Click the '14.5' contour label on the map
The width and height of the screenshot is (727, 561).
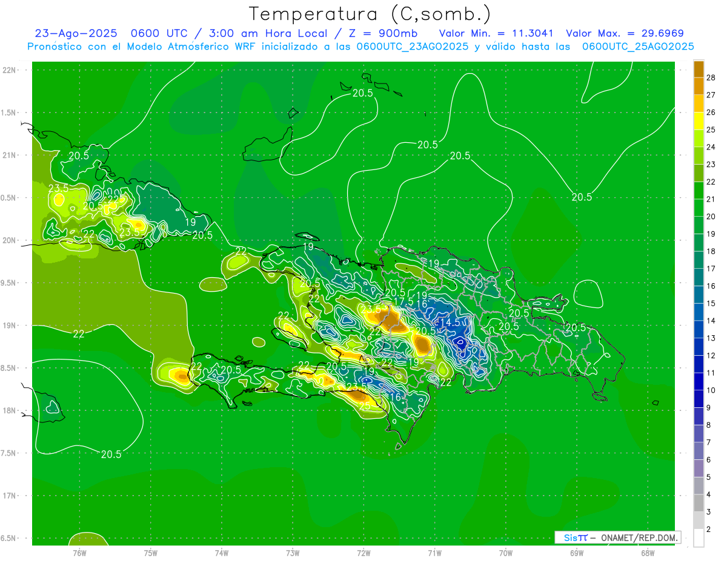tap(450, 323)
